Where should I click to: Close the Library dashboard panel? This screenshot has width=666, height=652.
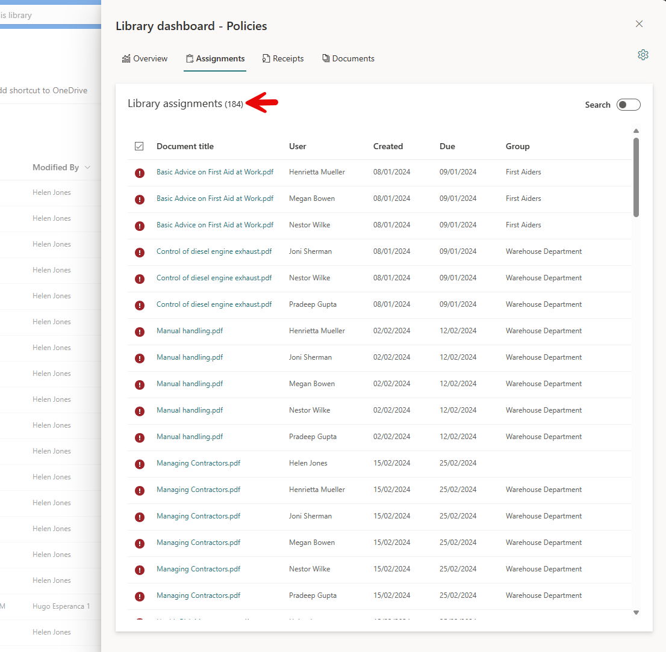coord(639,23)
